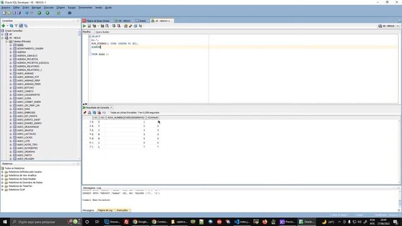Open the Arquivo menu
This screenshot has width=402, height=226.
pyautogui.click(x=6, y=8)
